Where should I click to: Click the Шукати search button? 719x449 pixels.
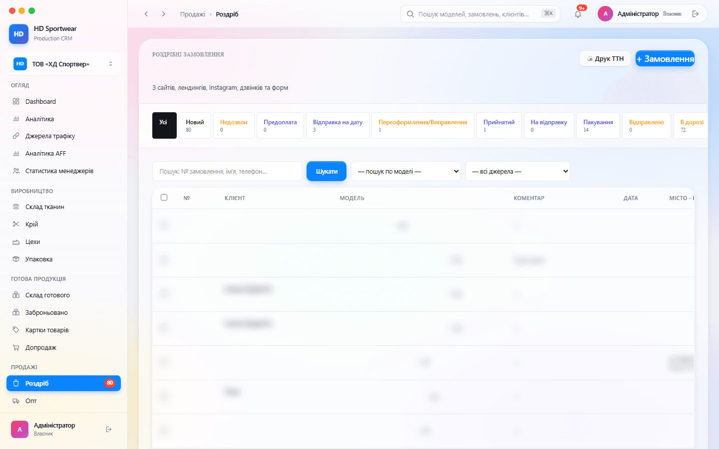pyautogui.click(x=327, y=171)
